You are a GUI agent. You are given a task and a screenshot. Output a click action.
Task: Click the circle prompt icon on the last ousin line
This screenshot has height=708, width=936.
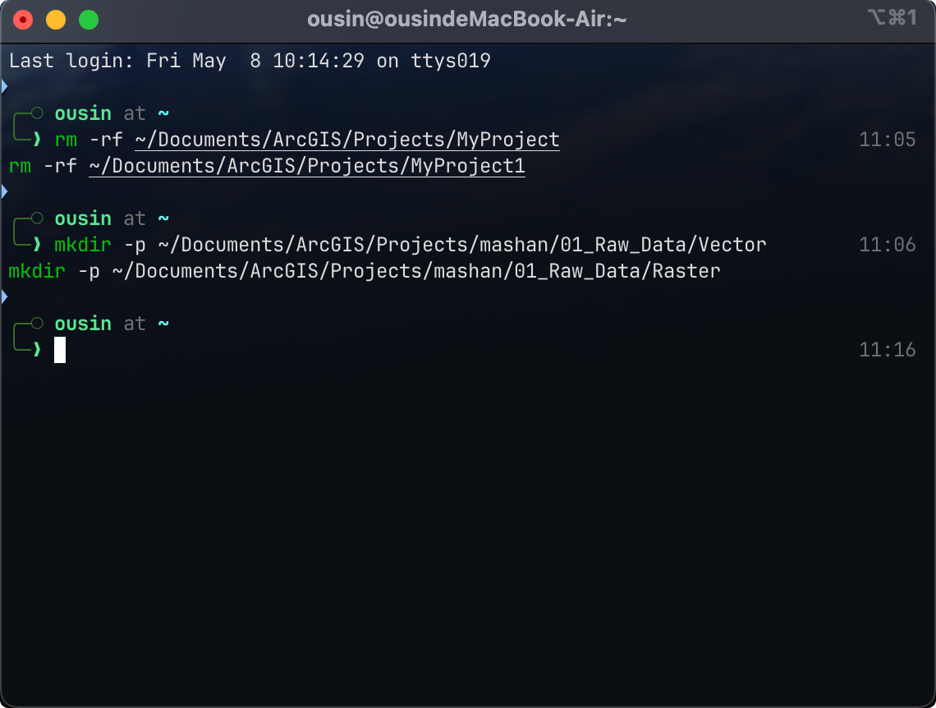[x=37, y=323]
